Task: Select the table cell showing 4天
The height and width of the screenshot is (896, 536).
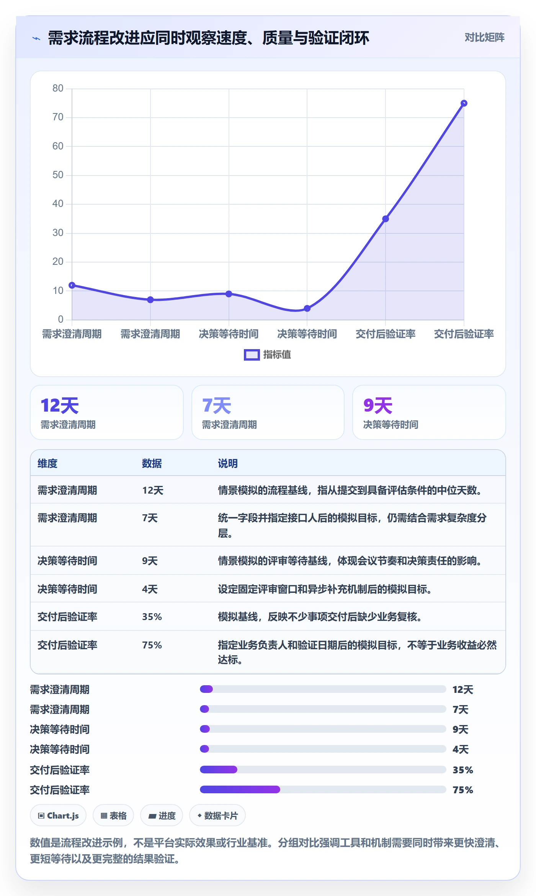Action: pos(150,589)
